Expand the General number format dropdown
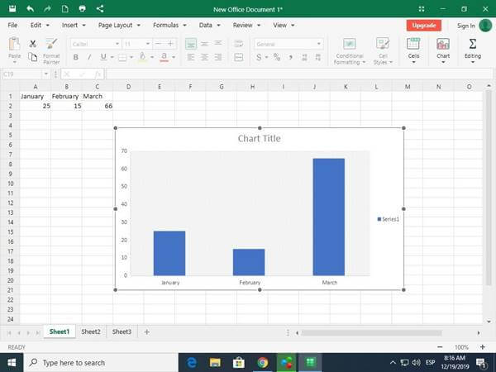The image size is (496, 372). click(319, 44)
